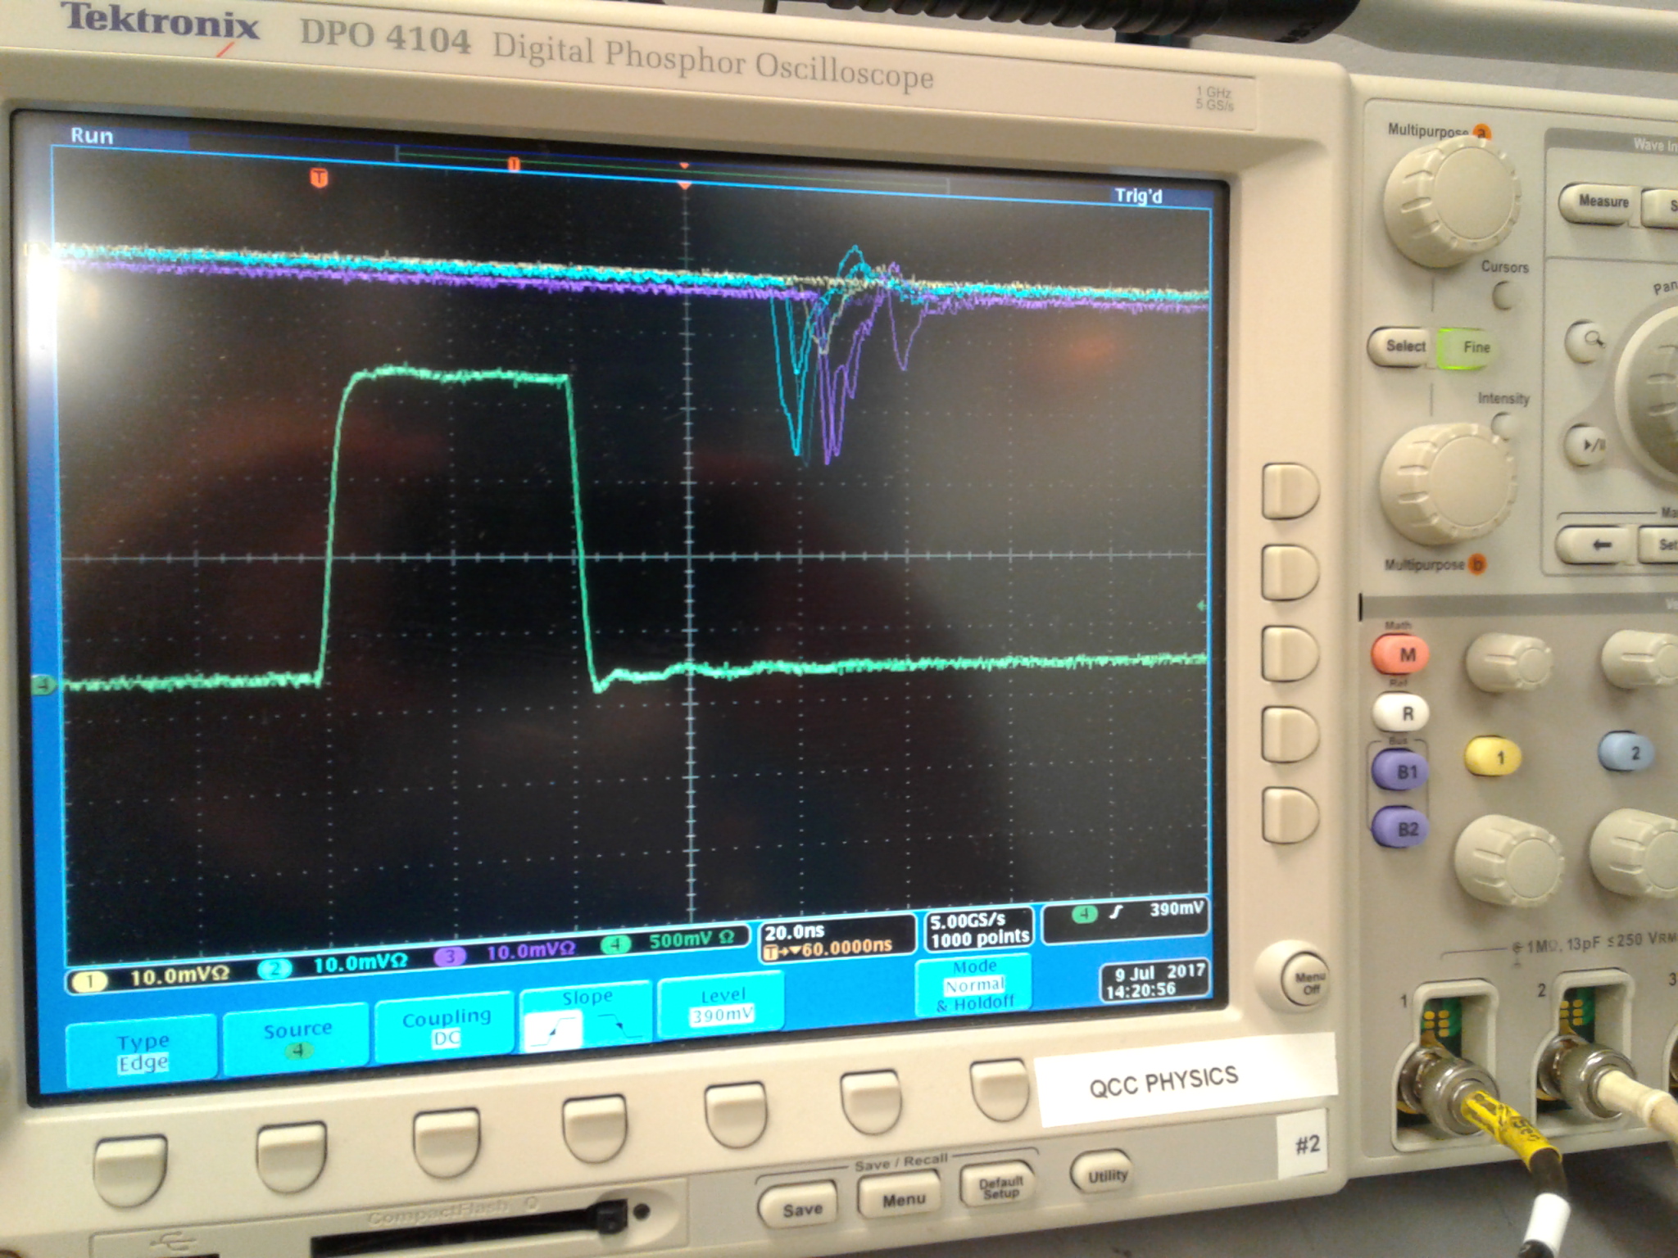Turn the Multipurpose a knob
This screenshot has width=1678, height=1258.
pos(1451,202)
